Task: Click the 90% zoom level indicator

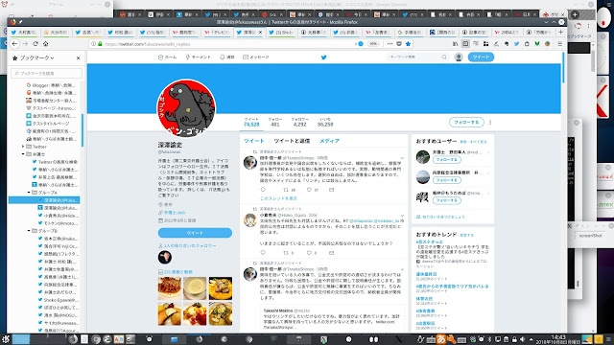Action: [373, 44]
